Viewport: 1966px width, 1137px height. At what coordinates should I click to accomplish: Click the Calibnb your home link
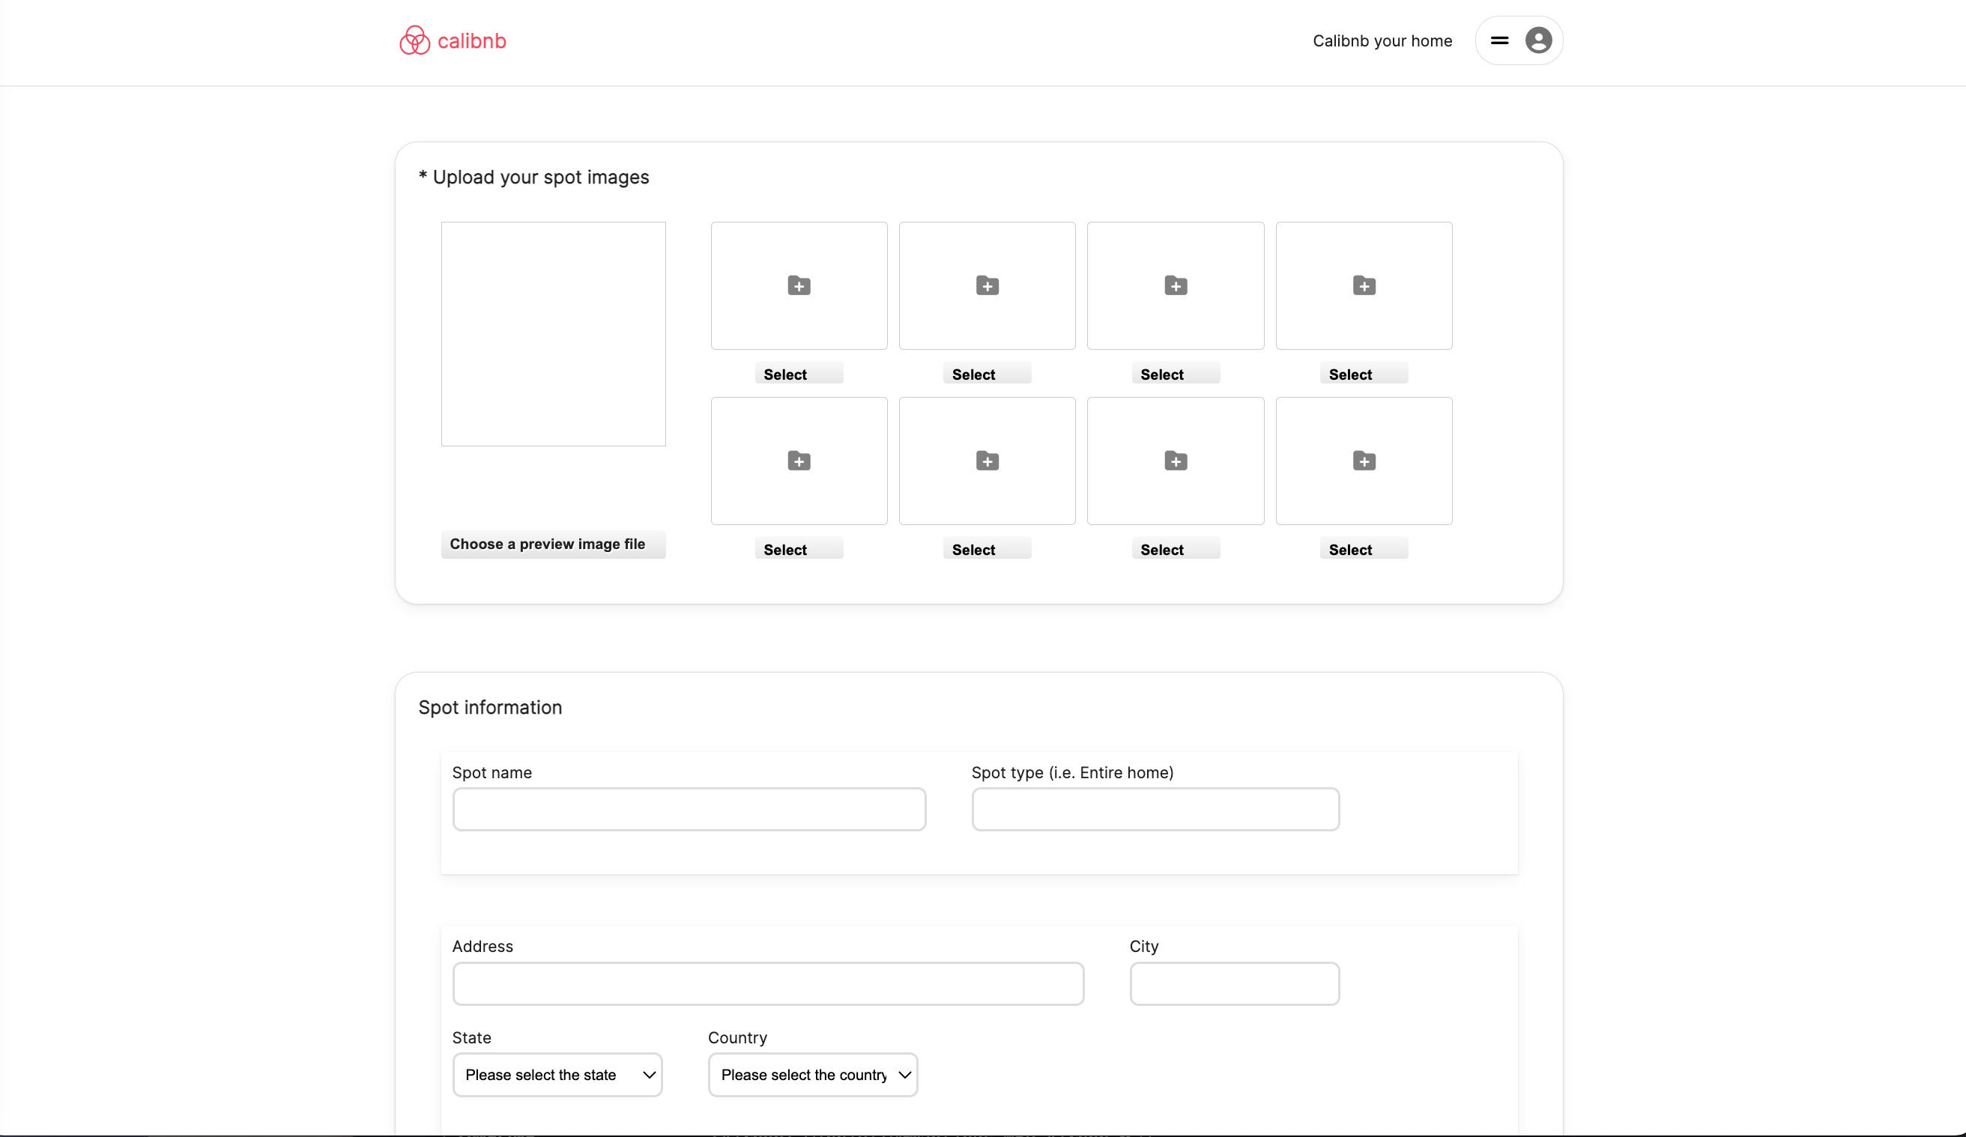click(1382, 40)
